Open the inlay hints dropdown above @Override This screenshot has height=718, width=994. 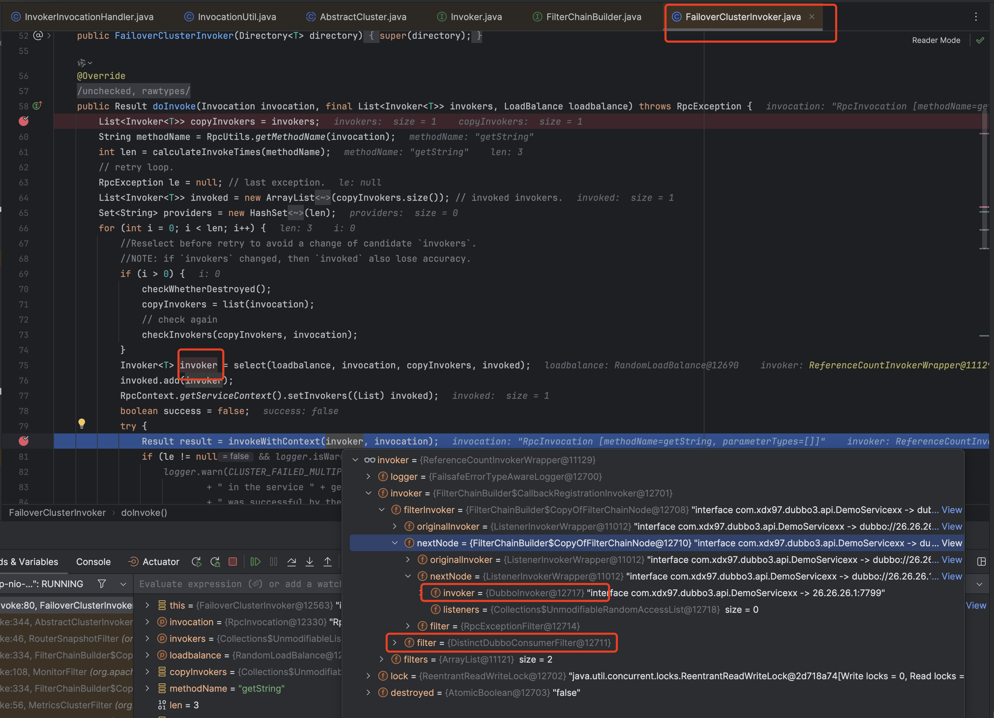[85, 63]
